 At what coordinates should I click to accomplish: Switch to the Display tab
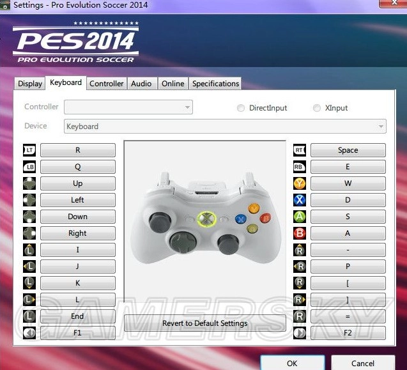pos(30,84)
